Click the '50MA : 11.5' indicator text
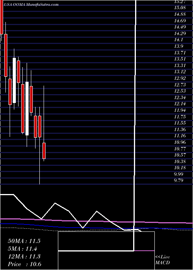This screenshot has height=270, width=193. tap(24, 241)
